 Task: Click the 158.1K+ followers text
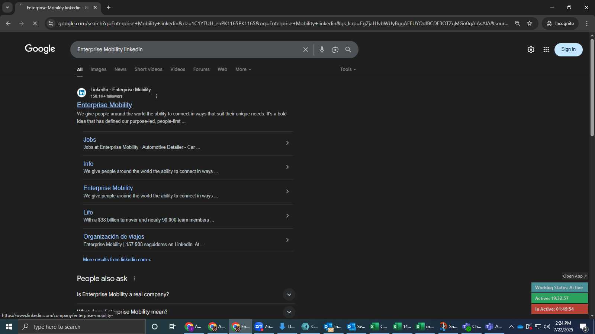pyautogui.click(x=106, y=96)
